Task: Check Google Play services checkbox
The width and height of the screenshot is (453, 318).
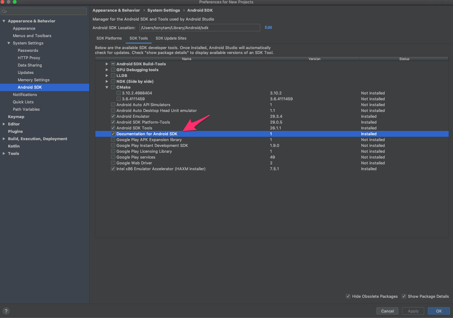Action: [x=113, y=157]
